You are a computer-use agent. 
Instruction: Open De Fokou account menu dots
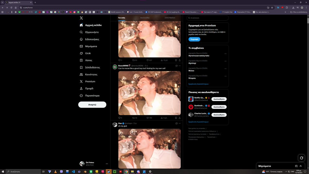pyautogui.click(x=107, y=164)
